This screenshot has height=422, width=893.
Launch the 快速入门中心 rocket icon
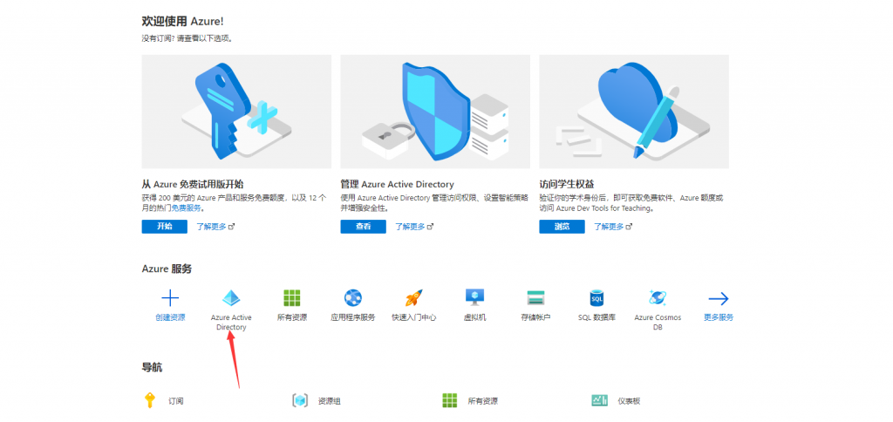point(414,298)
